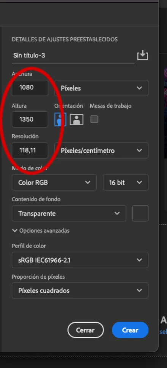Click the height field showing 1350
This screenshot has height=368, width=167.
30,119
